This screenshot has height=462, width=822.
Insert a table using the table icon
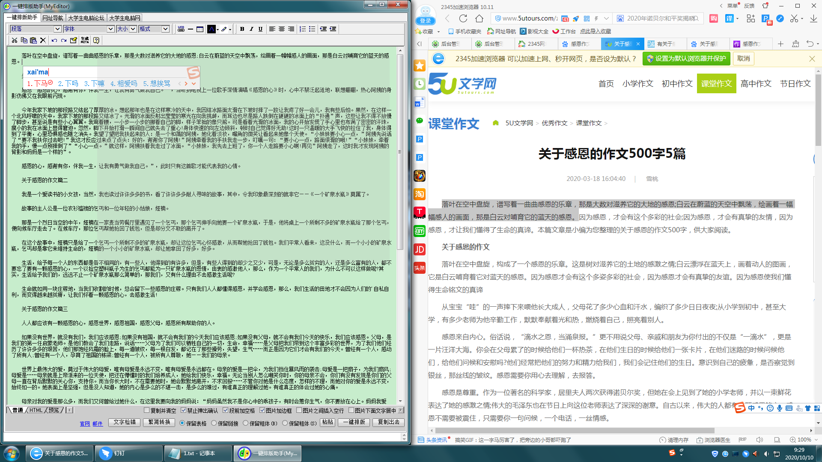click(200, 29)
